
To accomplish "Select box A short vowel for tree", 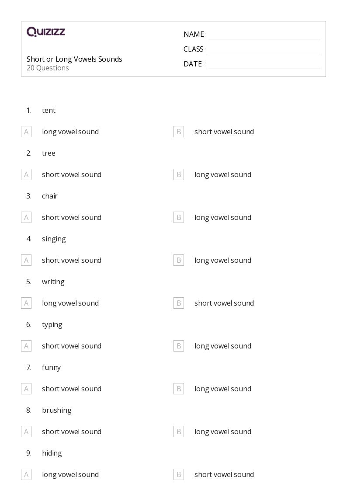I will (26, 175).
